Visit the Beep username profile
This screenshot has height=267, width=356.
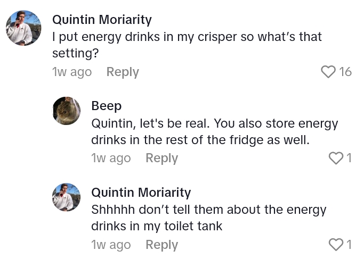tap(107, 106)
